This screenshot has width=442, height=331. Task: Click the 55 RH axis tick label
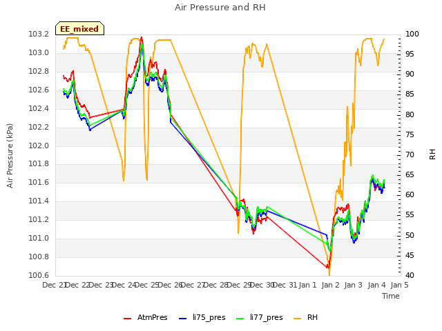(x=410, y=215)
